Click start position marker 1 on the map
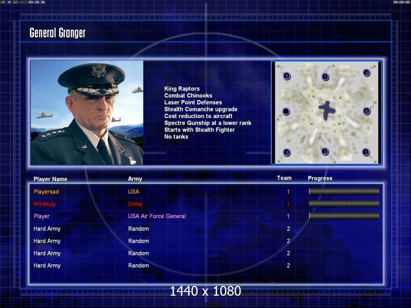Viewport: 411px width, 308px height. coord(366,152)
